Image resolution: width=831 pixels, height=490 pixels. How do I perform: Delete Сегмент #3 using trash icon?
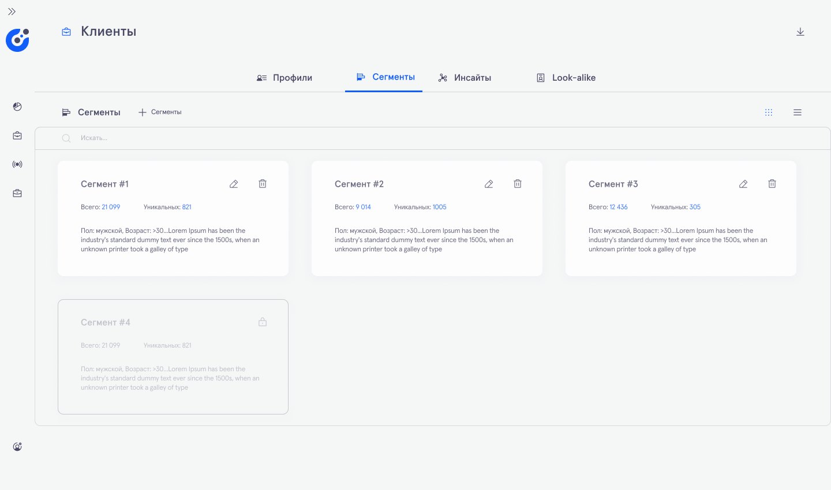pos(772,183)
